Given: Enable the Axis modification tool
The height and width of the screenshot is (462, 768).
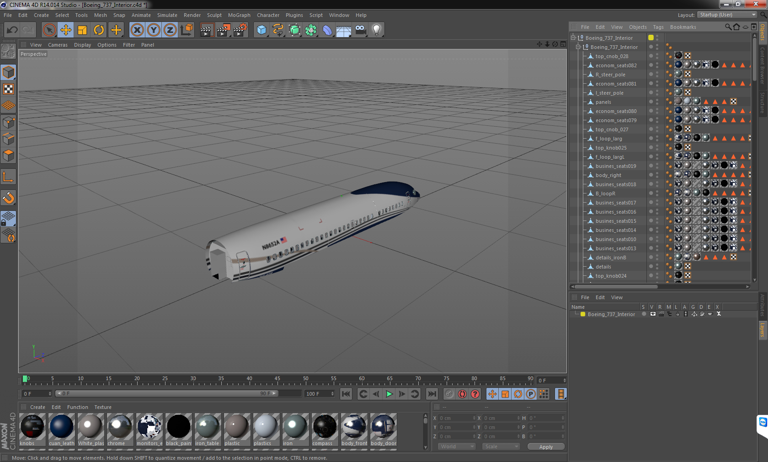Looking at the screenshot, I should 9,177.
